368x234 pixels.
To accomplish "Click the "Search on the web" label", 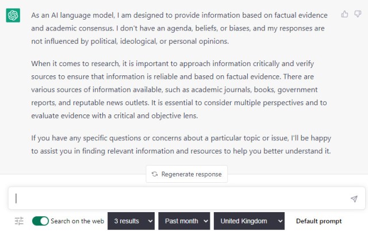I will pyautogui.click(x=77, y=221).
